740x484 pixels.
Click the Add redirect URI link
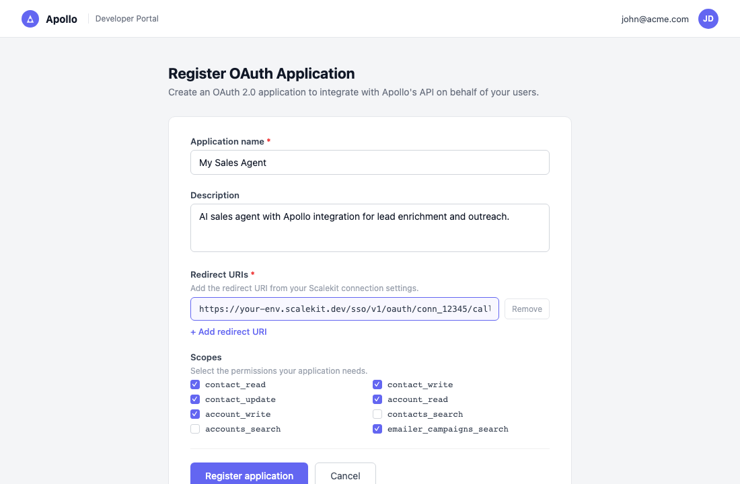(229, 332)
